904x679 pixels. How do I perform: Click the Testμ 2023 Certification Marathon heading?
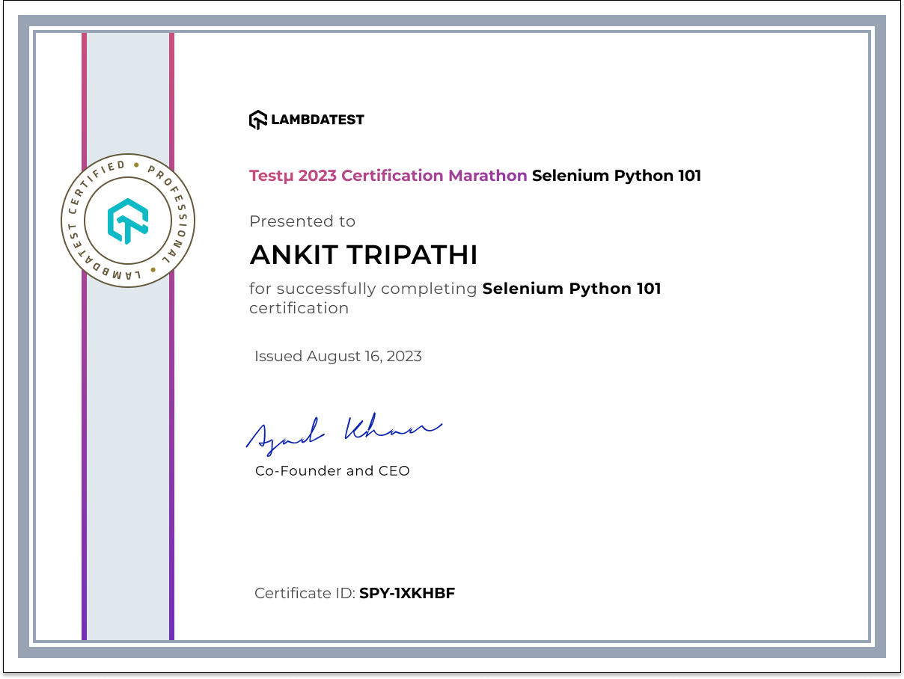click(386, 175)
